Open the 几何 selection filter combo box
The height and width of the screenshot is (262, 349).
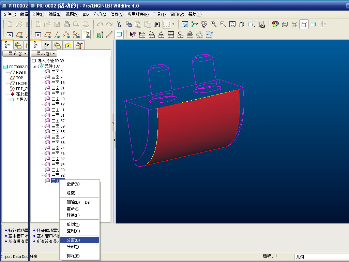(322, 257)
